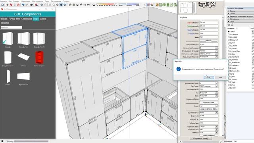
Task: Switch to the Iso view icon
Action: (70, 5)
